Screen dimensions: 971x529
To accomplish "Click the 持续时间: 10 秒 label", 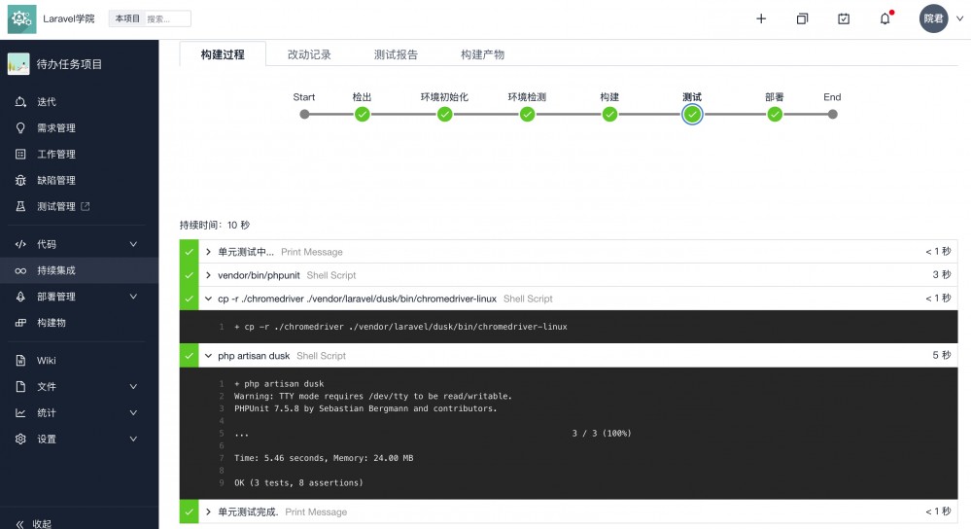I will point(215,225).
